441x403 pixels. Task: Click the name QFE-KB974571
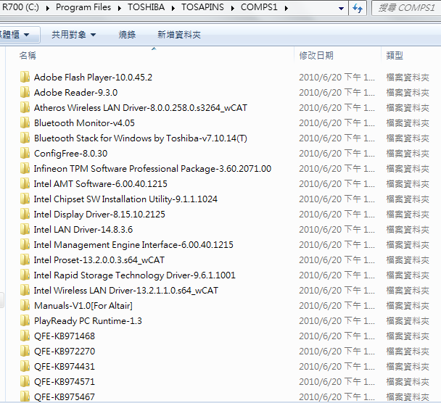tap(65, 382)
